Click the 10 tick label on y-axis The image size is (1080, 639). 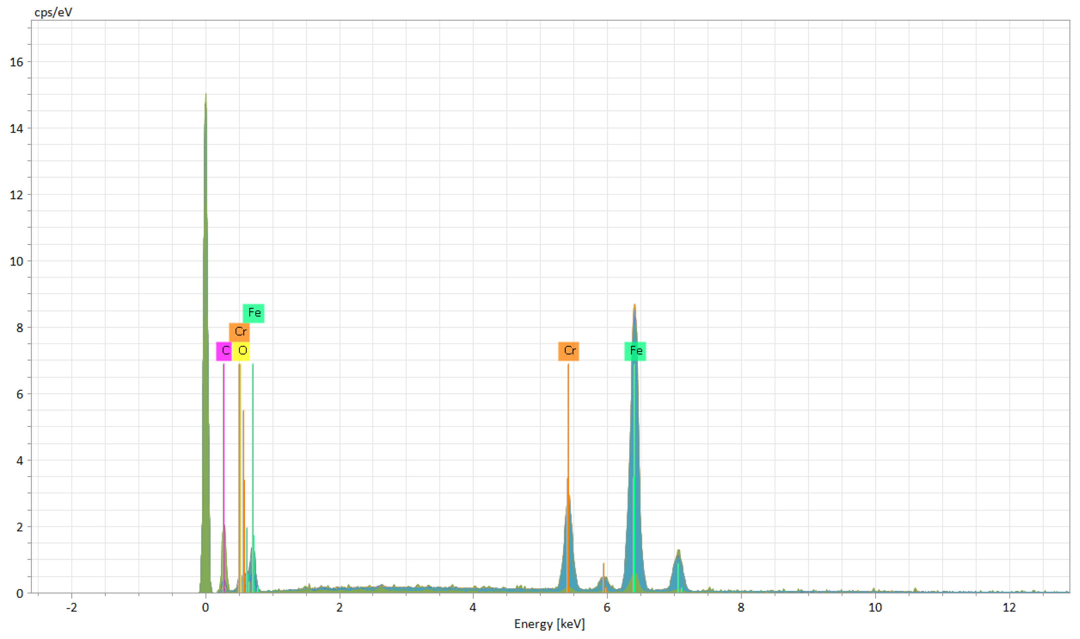[16, 261]
